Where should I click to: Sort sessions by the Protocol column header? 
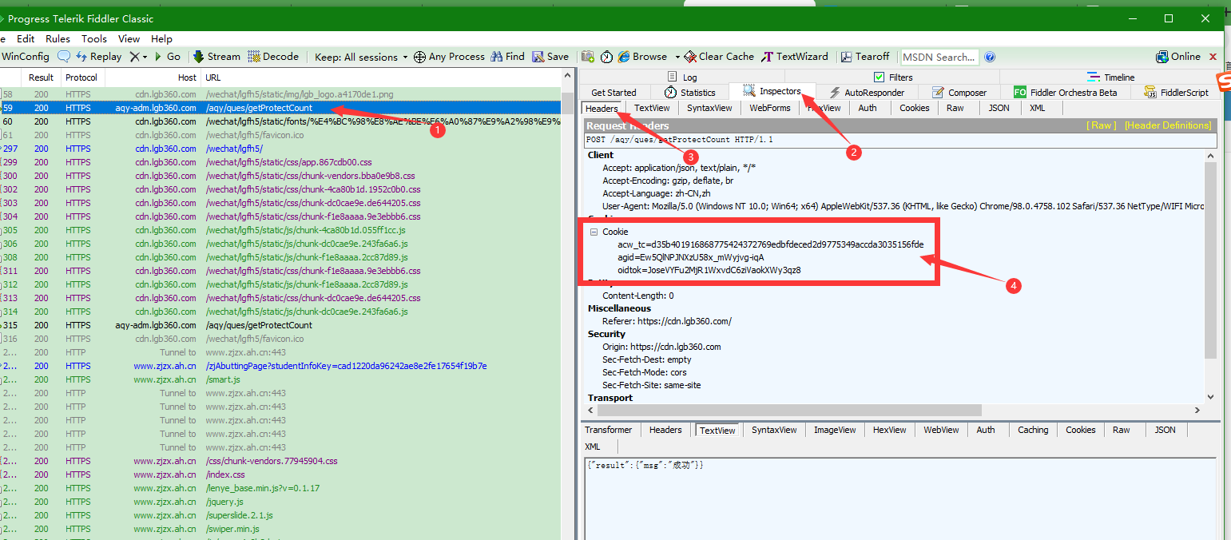[81, 77]
